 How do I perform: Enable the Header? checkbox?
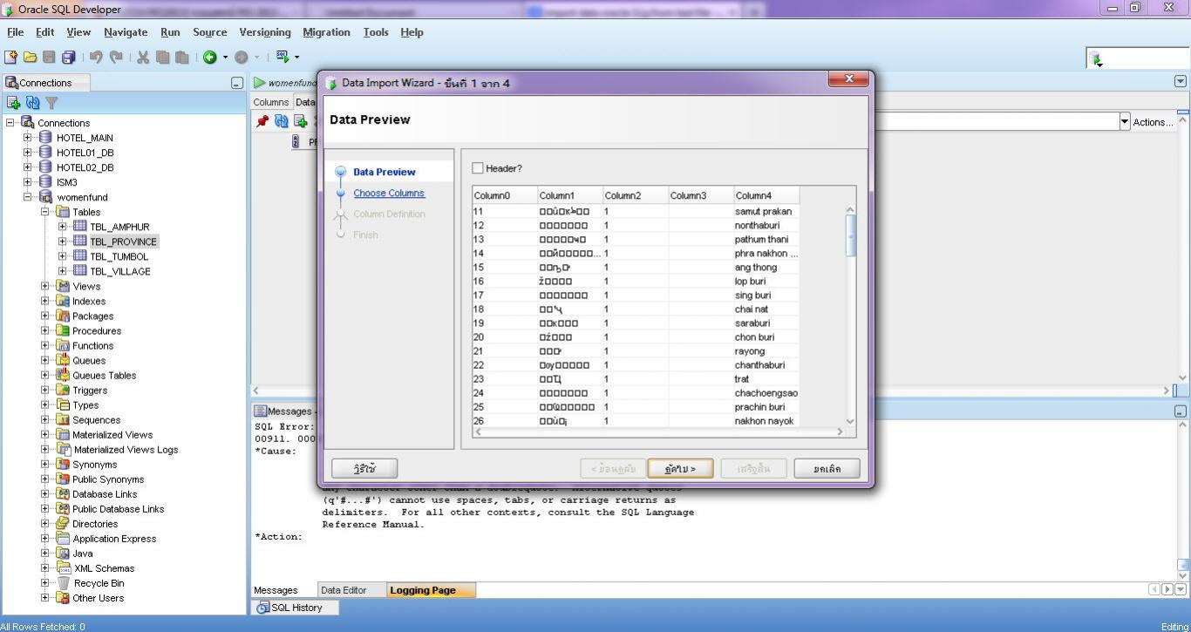point(478,168)
